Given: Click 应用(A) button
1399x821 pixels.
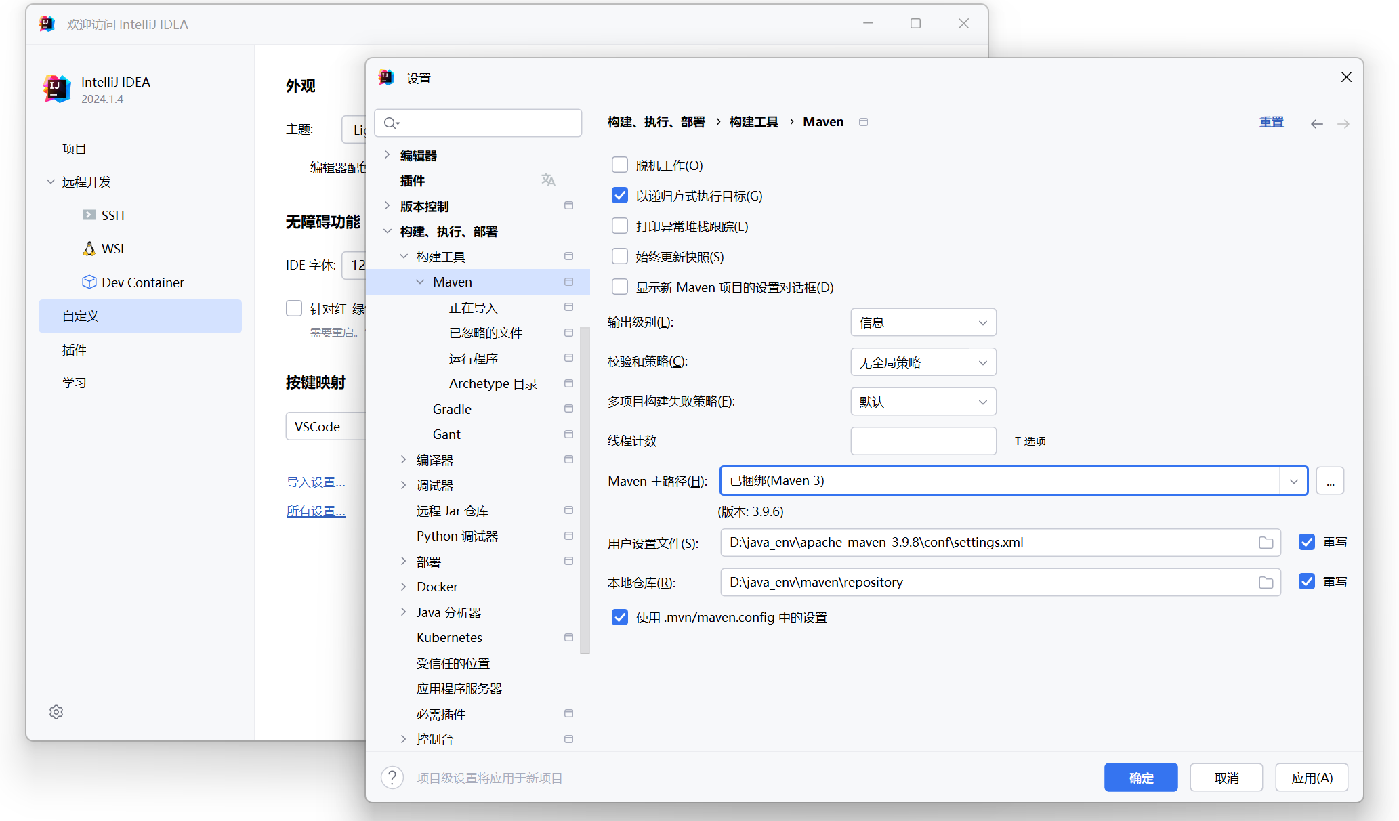Looking at the screenshot, I should pyautogui.click(x=1312, y=778).
